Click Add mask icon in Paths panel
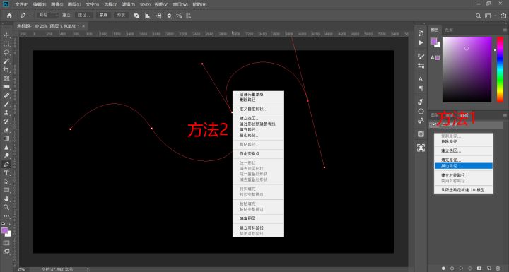The width and height of the screenshot is (509, 272). tap(479, 268)
